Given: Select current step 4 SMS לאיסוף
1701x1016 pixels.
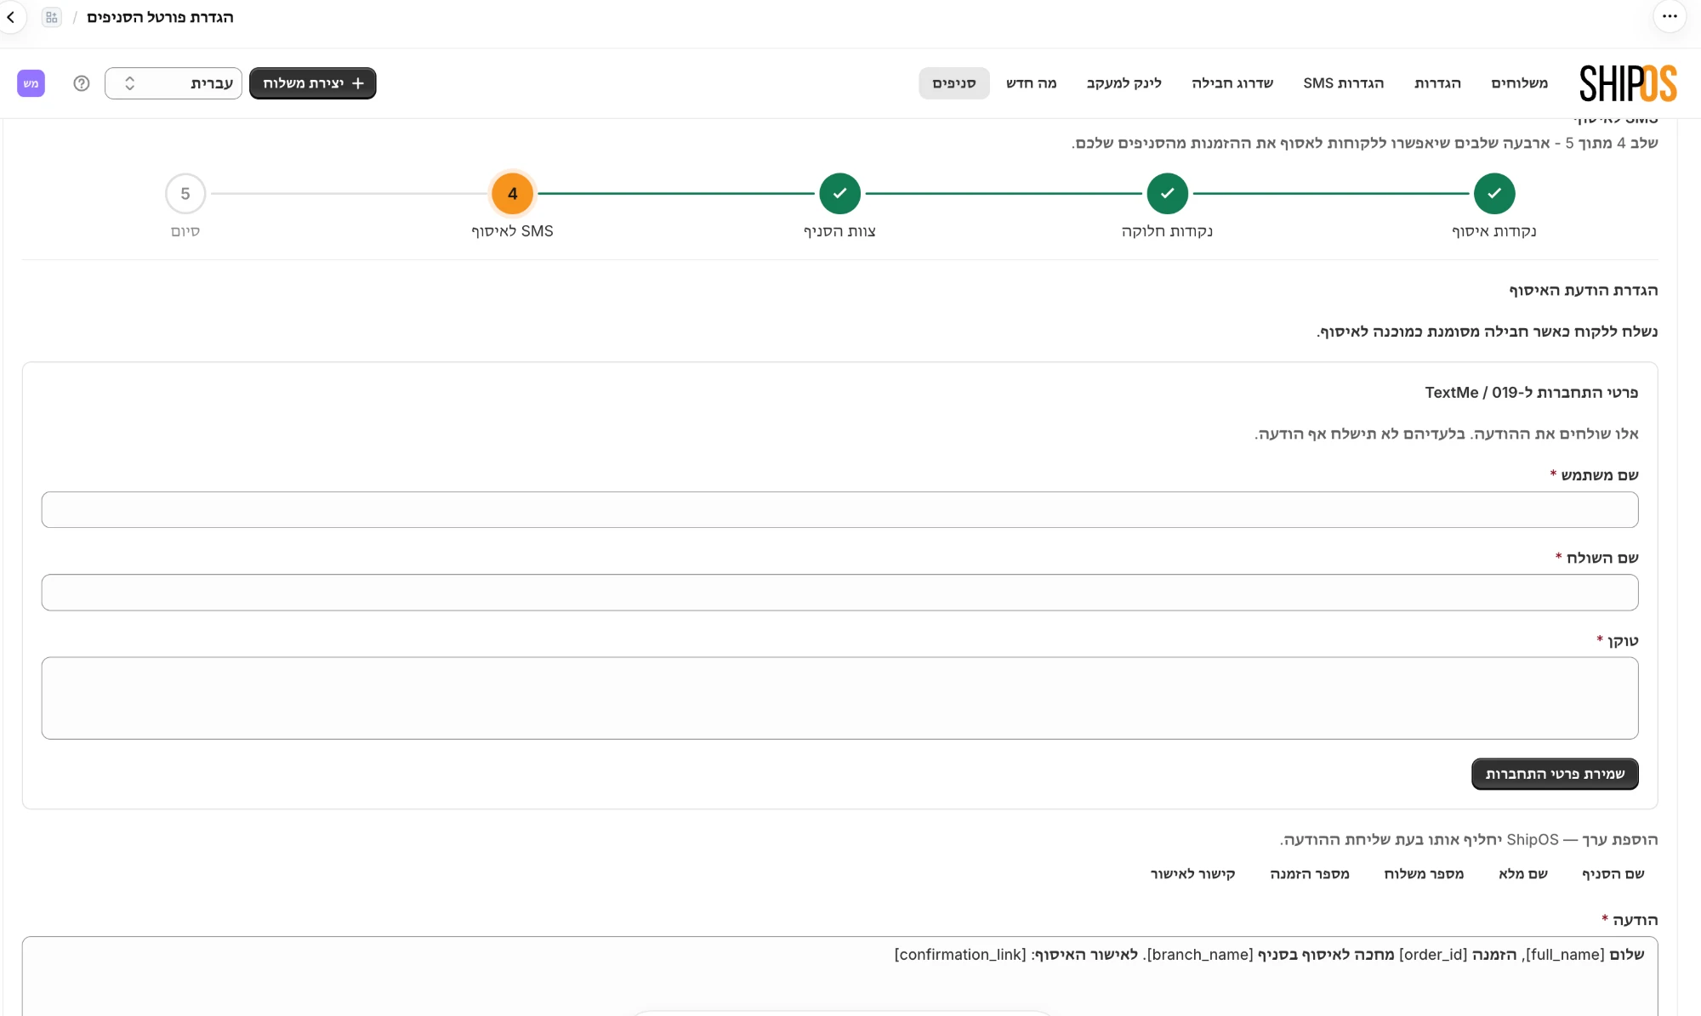Looking at the screenshot, I should [513, 194].
